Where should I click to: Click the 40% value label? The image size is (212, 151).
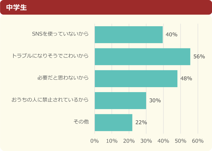(x=171, y=35)
